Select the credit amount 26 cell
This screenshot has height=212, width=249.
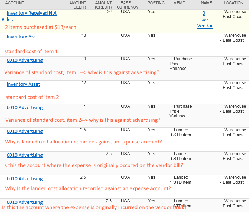pos(109,12)
